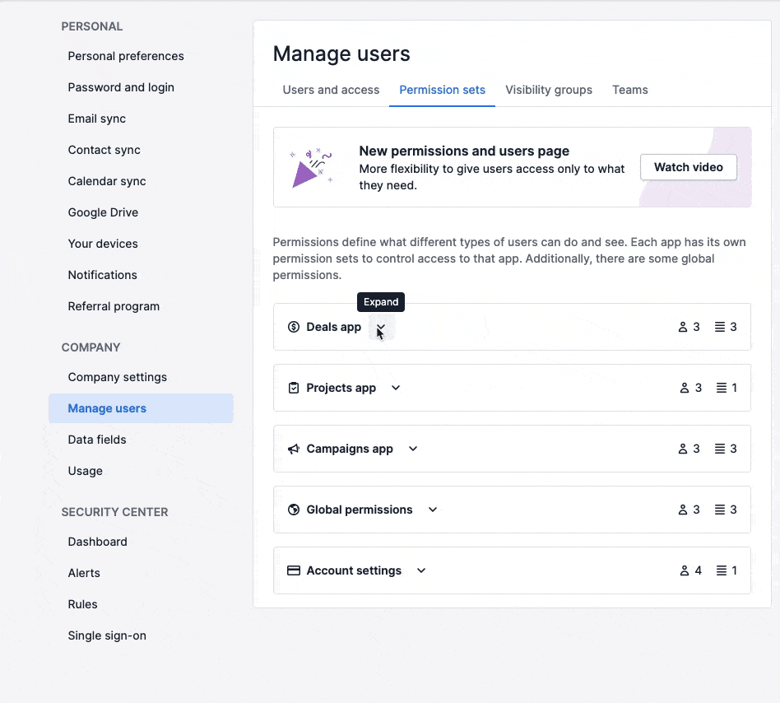Screen dimensions: 780x703
Task: Click the Account settings card icon
Action: click(x=294, y=570)
